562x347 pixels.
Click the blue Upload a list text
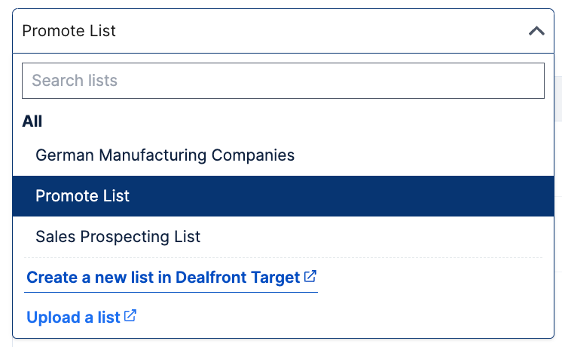(x=73, y=318)
